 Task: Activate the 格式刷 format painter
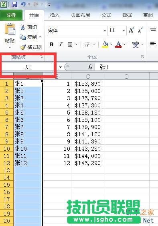coord(31,47)
